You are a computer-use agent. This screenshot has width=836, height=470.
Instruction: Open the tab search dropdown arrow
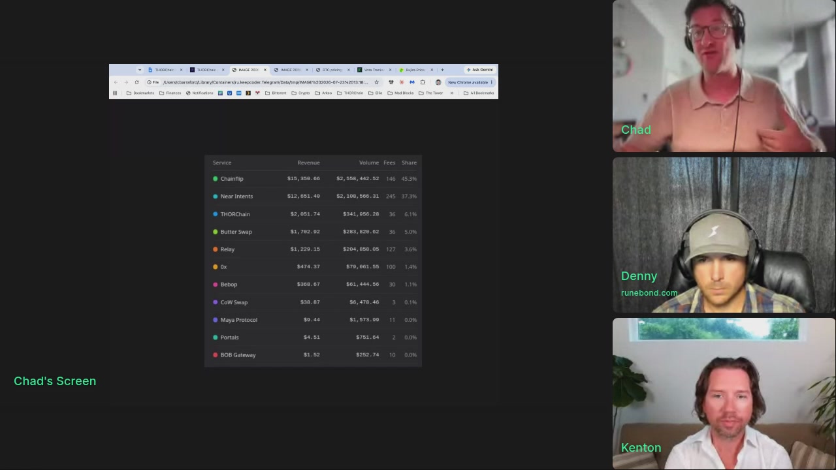pyautogui.click(x=140, y=70)
